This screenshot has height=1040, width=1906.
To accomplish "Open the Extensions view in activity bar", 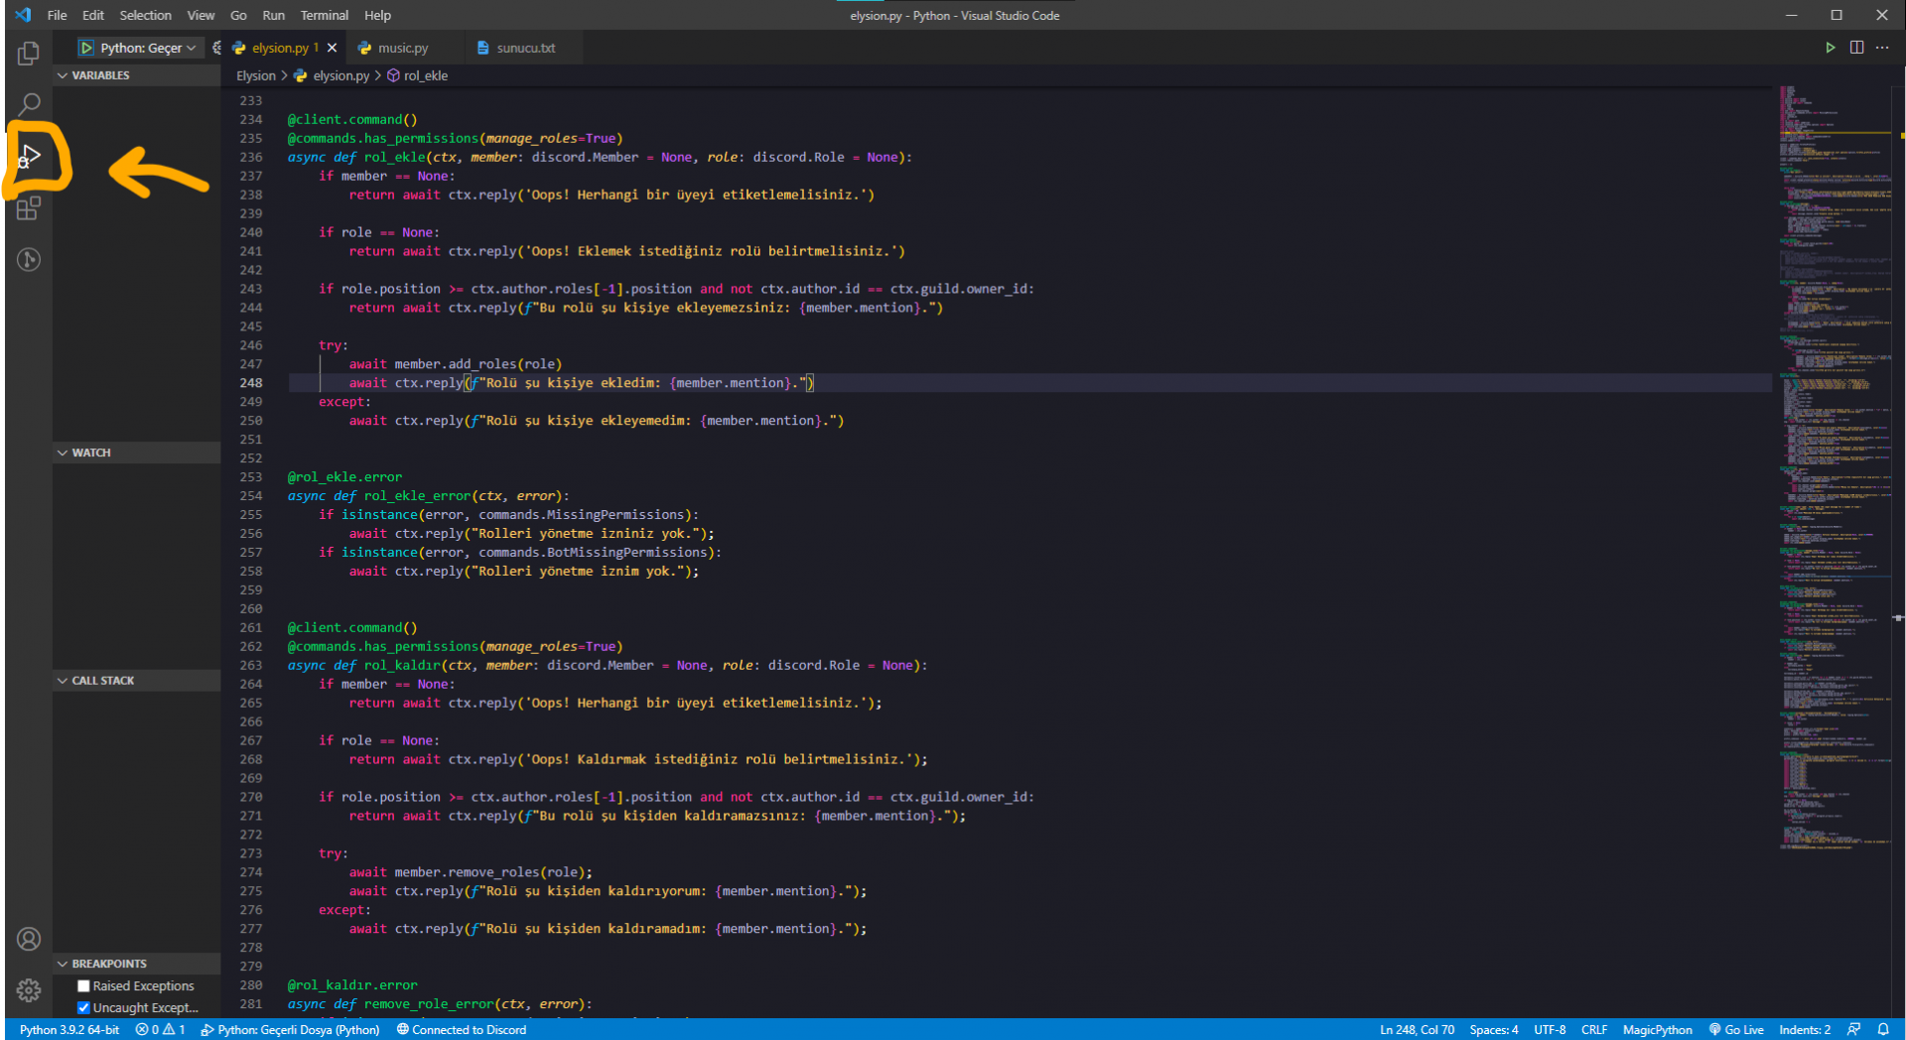I will tap(29, 207).
